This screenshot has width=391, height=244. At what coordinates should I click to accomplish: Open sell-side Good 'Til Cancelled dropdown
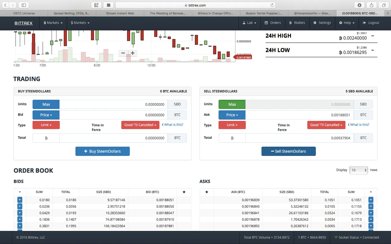[326, 125]
